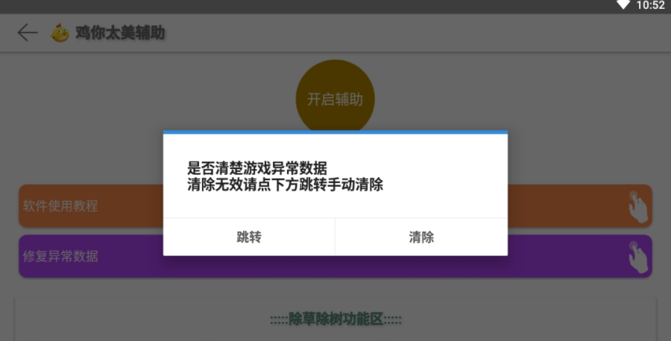Click the Wi-Fi signal icon in the status bar
671x341 pixels.
pos(623,5)
